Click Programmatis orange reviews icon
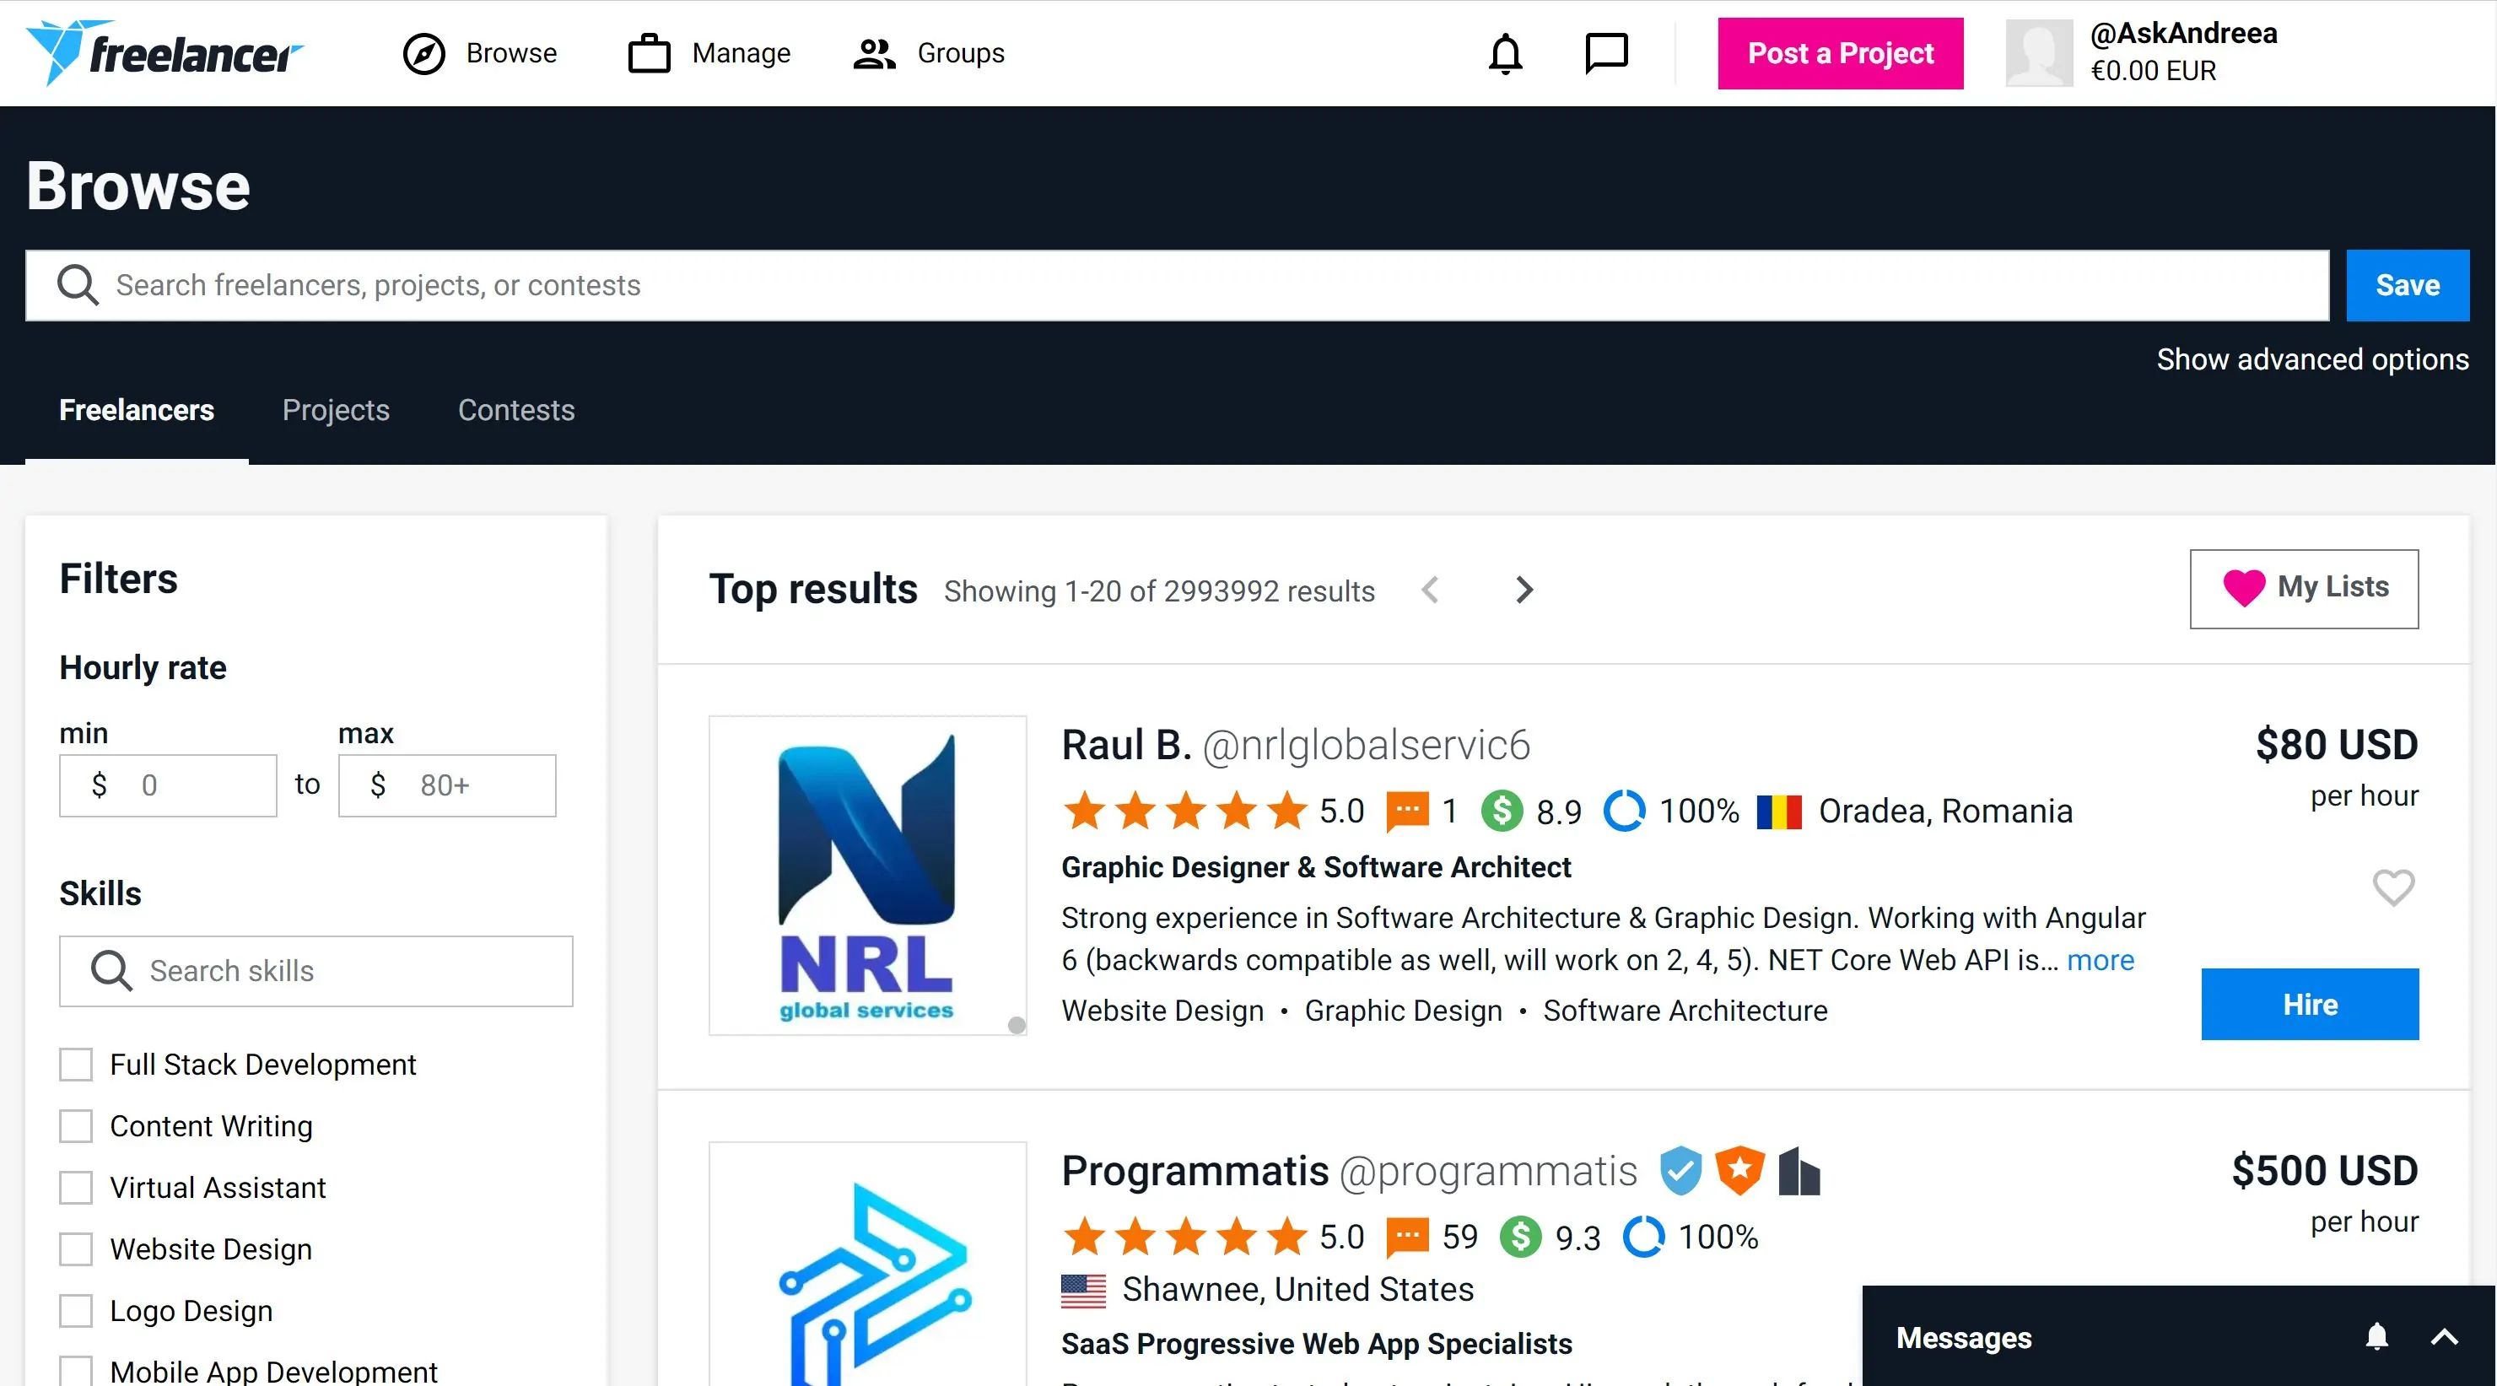The height and width of the screenshot is (1386, 2497). [1406, 1238]
